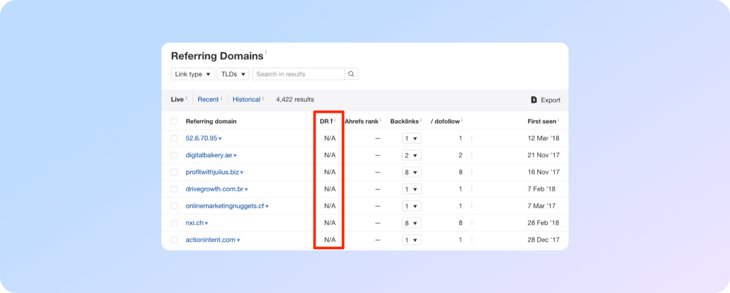Expand backlinks dropdown for onlinemarketingnuggets.cf
This screenshot has height=293, width=730.
(x=412, y=206)
